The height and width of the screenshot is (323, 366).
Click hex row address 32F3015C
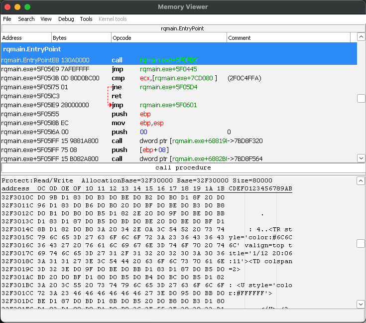17,237
